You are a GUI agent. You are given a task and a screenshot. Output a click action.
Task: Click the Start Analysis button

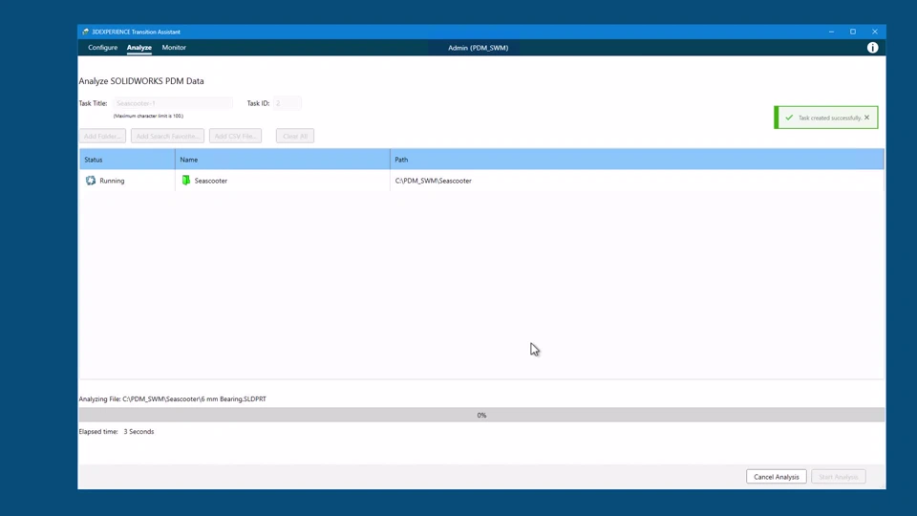(x=838, y=477)
